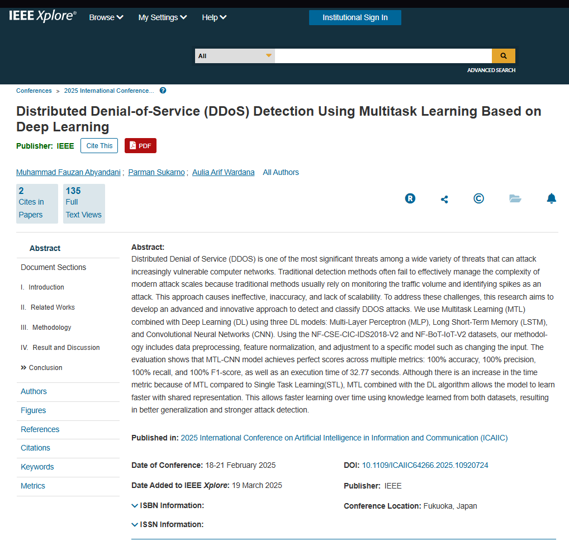Open the Authors sidebar tab
The width and height of the screenshot is (569, 545).
click(x=34, y=391)
